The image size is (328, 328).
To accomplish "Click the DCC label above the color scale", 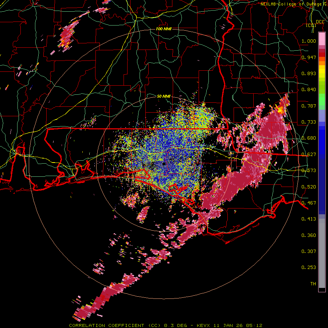I will 320,22.
